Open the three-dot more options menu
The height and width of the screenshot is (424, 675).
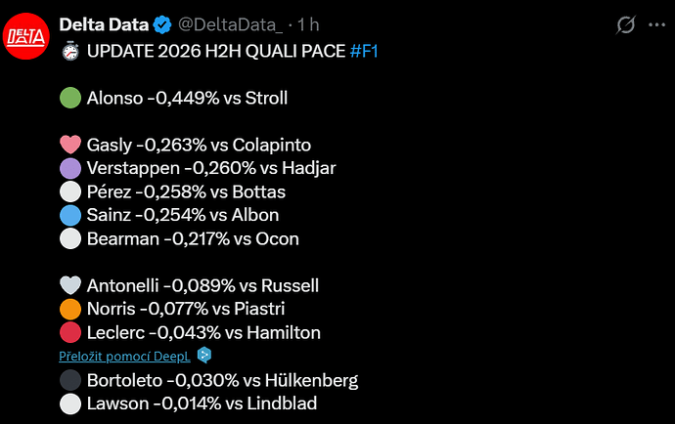(656, 25)
